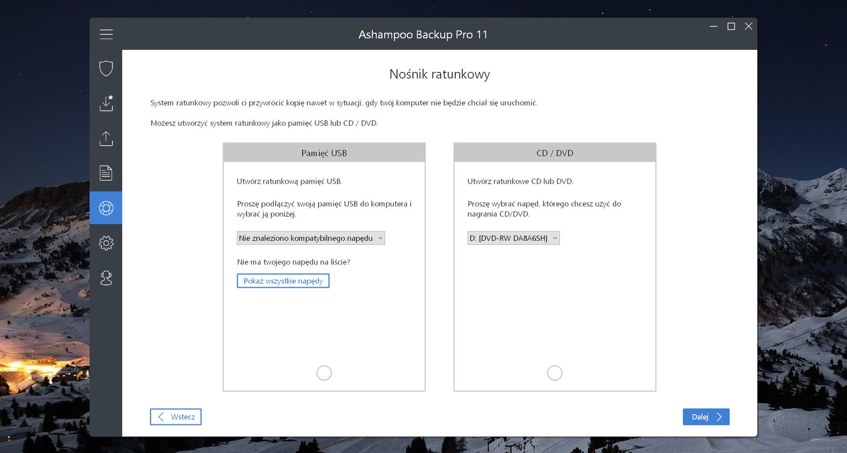
Task: Click the Ashampoo Backup Pro 11 title
Action: 423,34
